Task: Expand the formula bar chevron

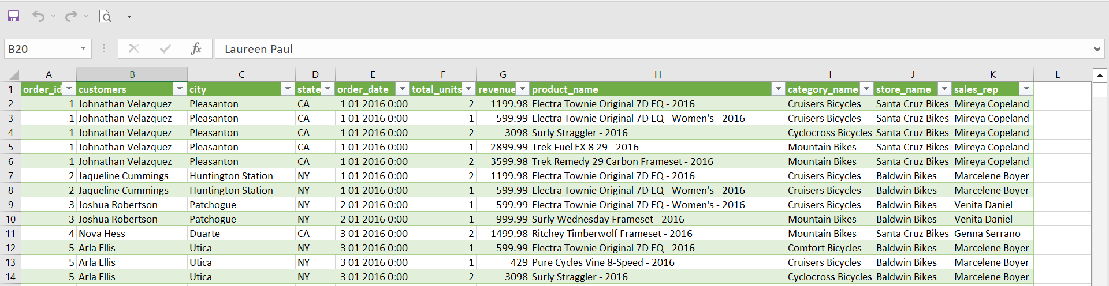Action: click(x=1097, y=50)
